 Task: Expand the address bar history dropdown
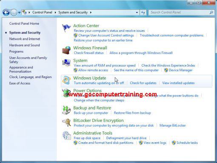pos(137,12)
